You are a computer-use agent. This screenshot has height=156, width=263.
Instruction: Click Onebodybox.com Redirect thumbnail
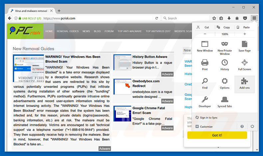[x=122, y=87]
